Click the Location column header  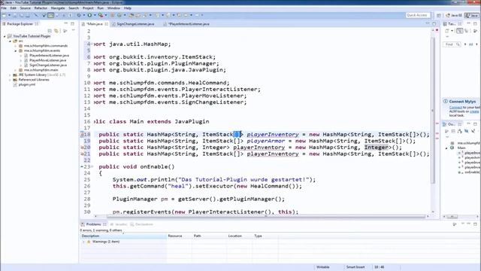(x=239, y=236)
